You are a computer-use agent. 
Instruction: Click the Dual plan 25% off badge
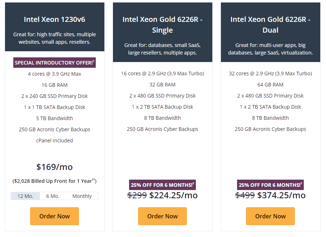(x=270, y=185)
